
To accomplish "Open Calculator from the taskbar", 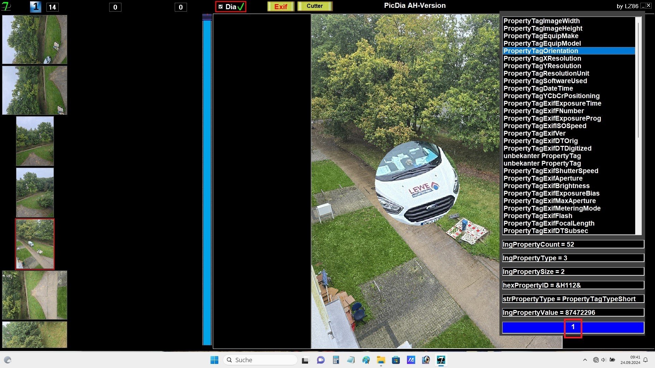I will (336, 360).
